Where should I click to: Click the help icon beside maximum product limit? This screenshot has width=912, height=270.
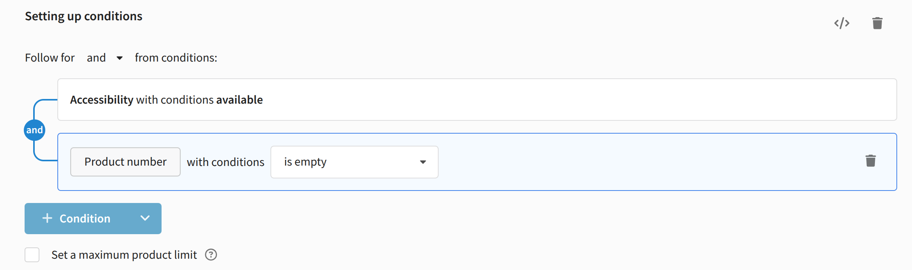click(x=211, y=255)
